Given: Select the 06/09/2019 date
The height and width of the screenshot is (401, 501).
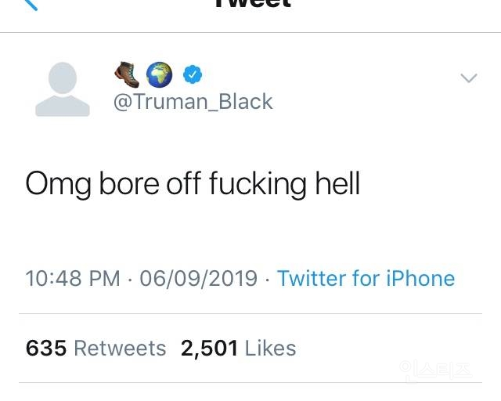Looking at the screenshot, I should pos(198,278).
